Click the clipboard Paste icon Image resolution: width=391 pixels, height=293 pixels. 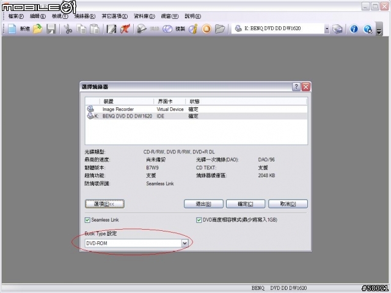pyautogui.click(x=95, y=29)
